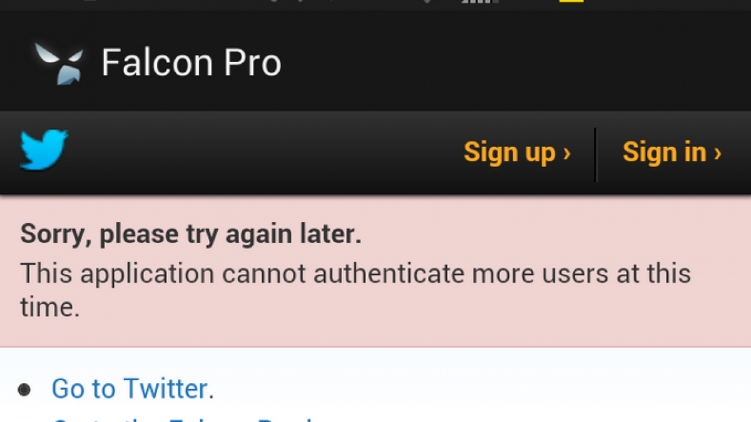Tap the divider between Sign up and Sign in
751x422 pixels.
point(595,154)
